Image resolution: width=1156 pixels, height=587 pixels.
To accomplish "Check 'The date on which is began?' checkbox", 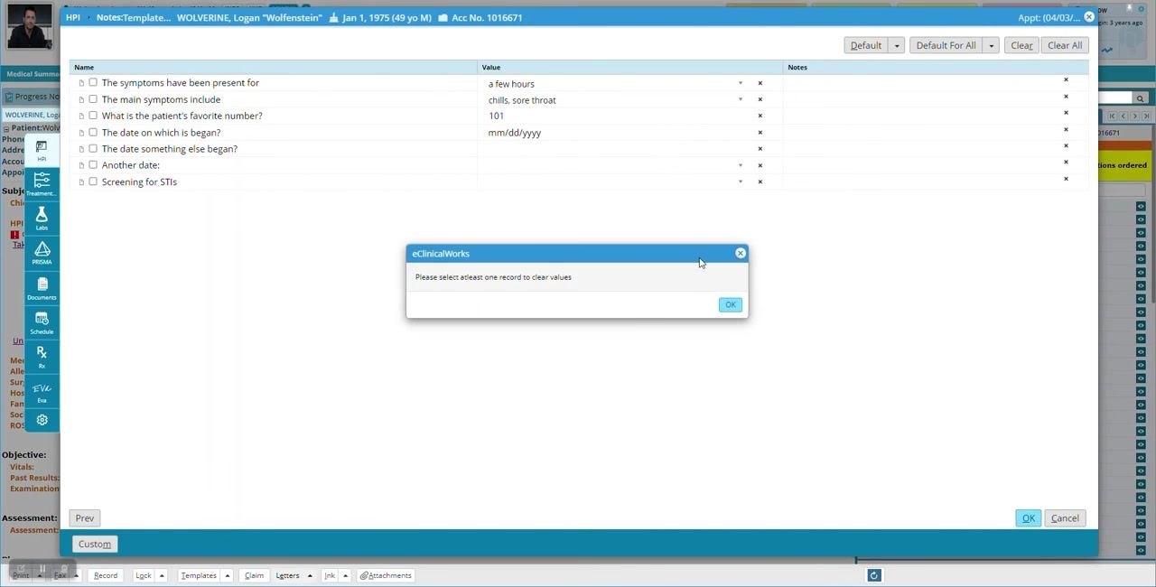I will click(93, 132).
